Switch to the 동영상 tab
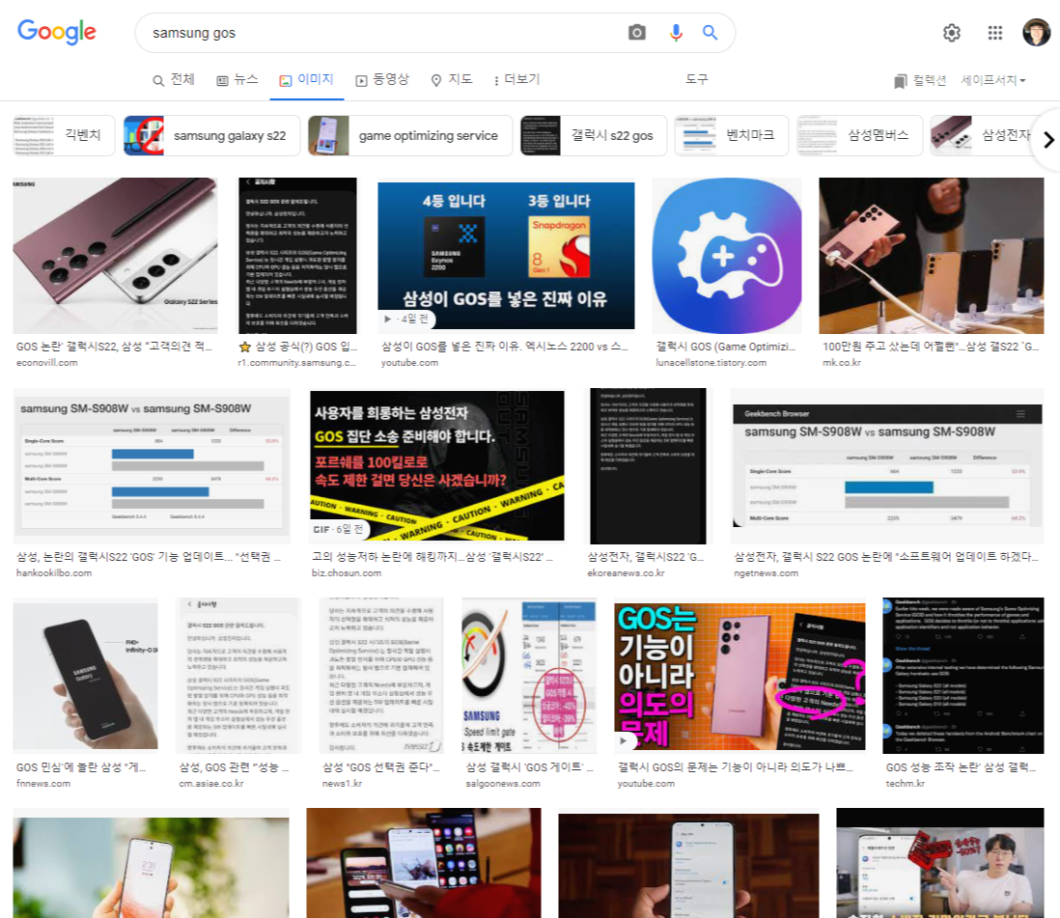The image size is (1060, 918). click(x=382, y=80)
